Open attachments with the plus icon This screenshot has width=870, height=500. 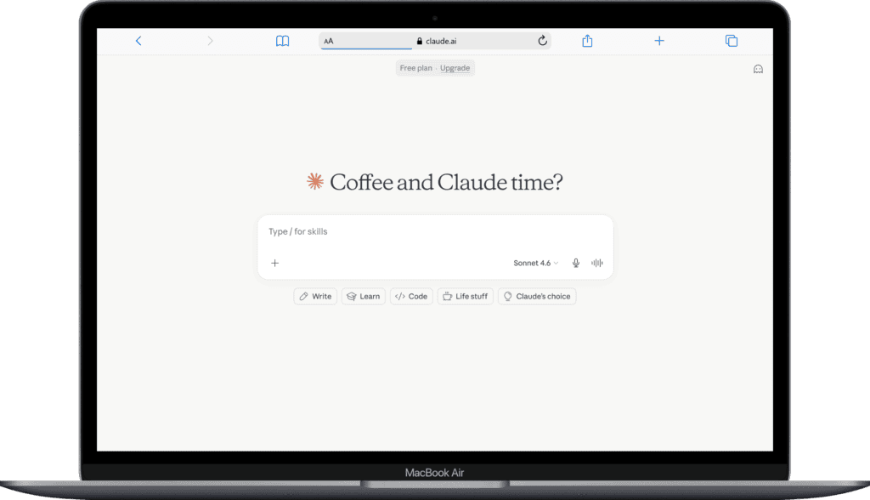pos(274,263)
